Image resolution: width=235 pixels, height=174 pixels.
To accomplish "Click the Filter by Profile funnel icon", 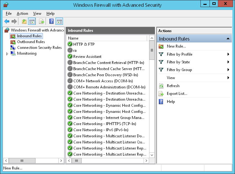I will (x=161, y=54).
